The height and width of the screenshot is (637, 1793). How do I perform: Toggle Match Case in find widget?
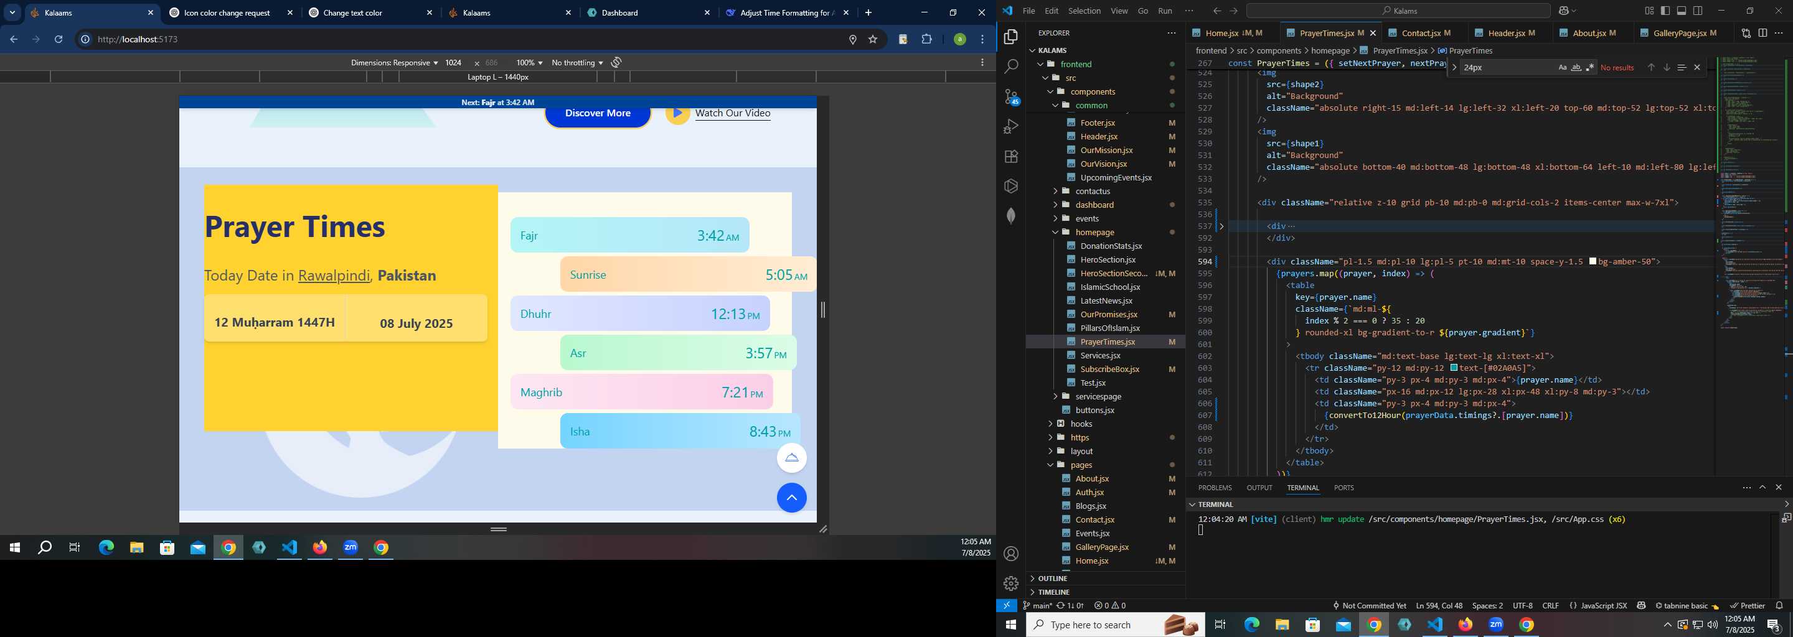(1562, 67)
